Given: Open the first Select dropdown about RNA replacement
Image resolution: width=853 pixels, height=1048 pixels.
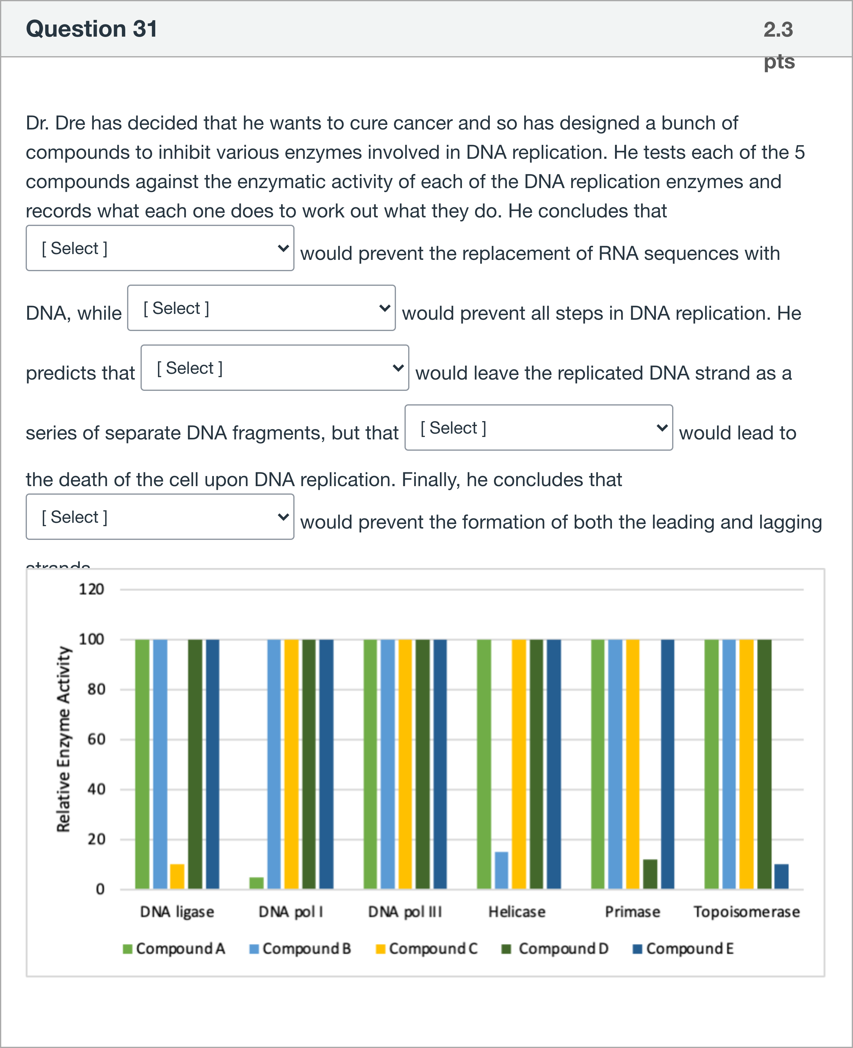Looking at the screenshot, I should (160, 248).
